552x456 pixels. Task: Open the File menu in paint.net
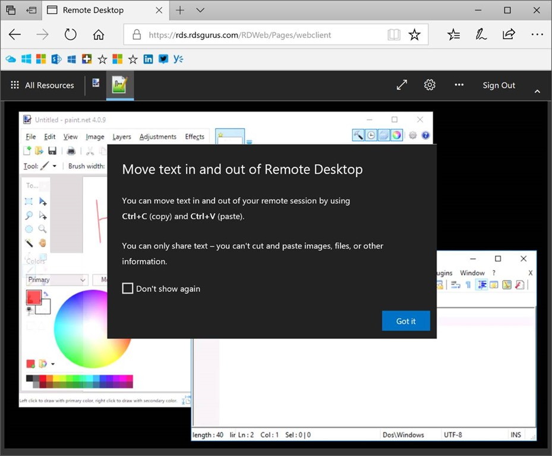31,137
